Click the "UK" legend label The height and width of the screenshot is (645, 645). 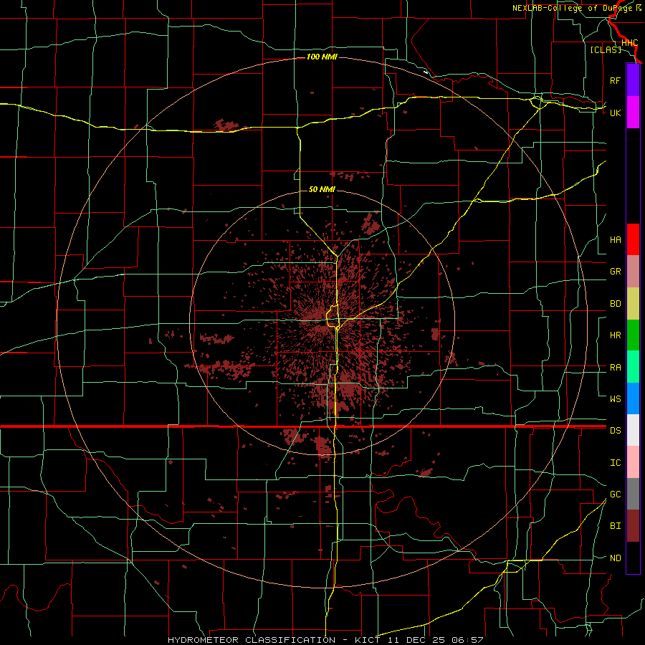[615, 113]
